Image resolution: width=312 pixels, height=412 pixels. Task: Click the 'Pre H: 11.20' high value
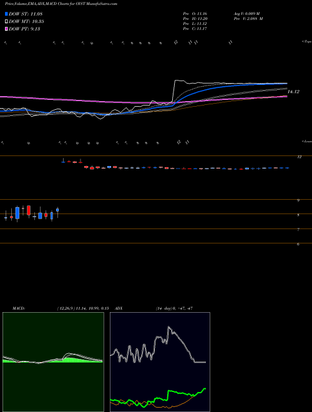pyautogui.click(x=195, y=19)
